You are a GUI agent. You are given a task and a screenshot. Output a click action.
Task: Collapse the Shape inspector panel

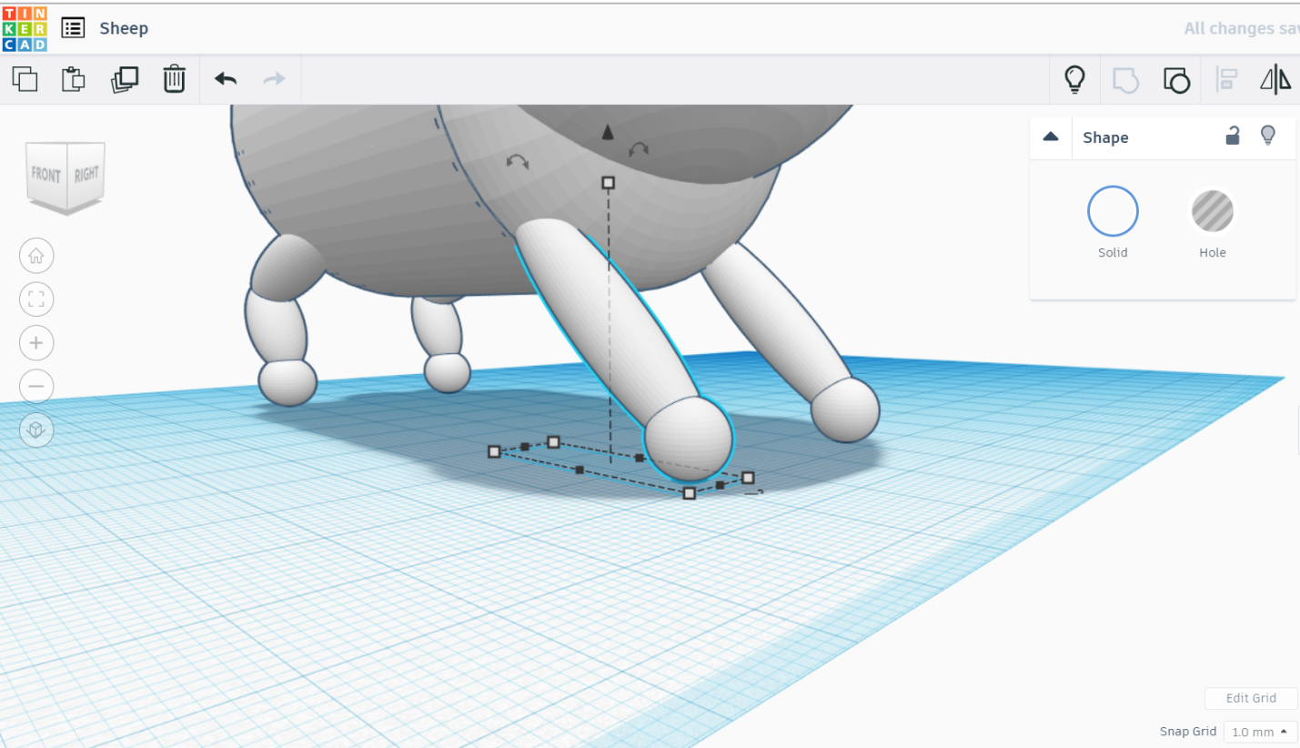[1051, 136]
